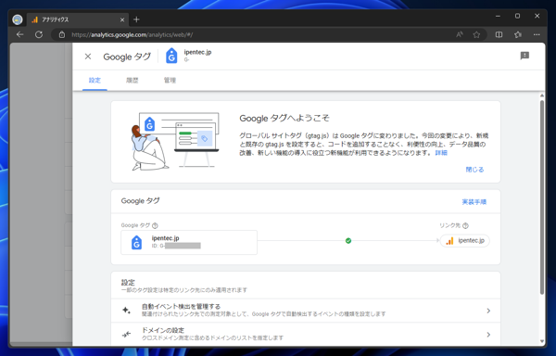Click the panel vertical scrollbar thumb
This screenshot has height=356, width=556.
coord(542,197)
